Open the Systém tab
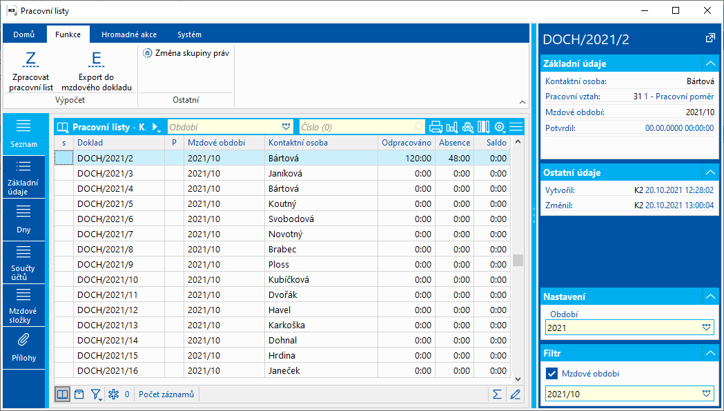The height and width of the screenshot is (411, 724). (189, 34)
